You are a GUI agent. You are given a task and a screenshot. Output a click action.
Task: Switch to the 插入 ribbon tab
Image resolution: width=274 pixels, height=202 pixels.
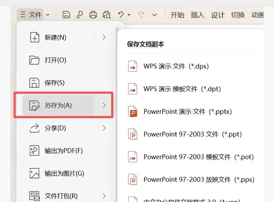(x=197, y=15)
